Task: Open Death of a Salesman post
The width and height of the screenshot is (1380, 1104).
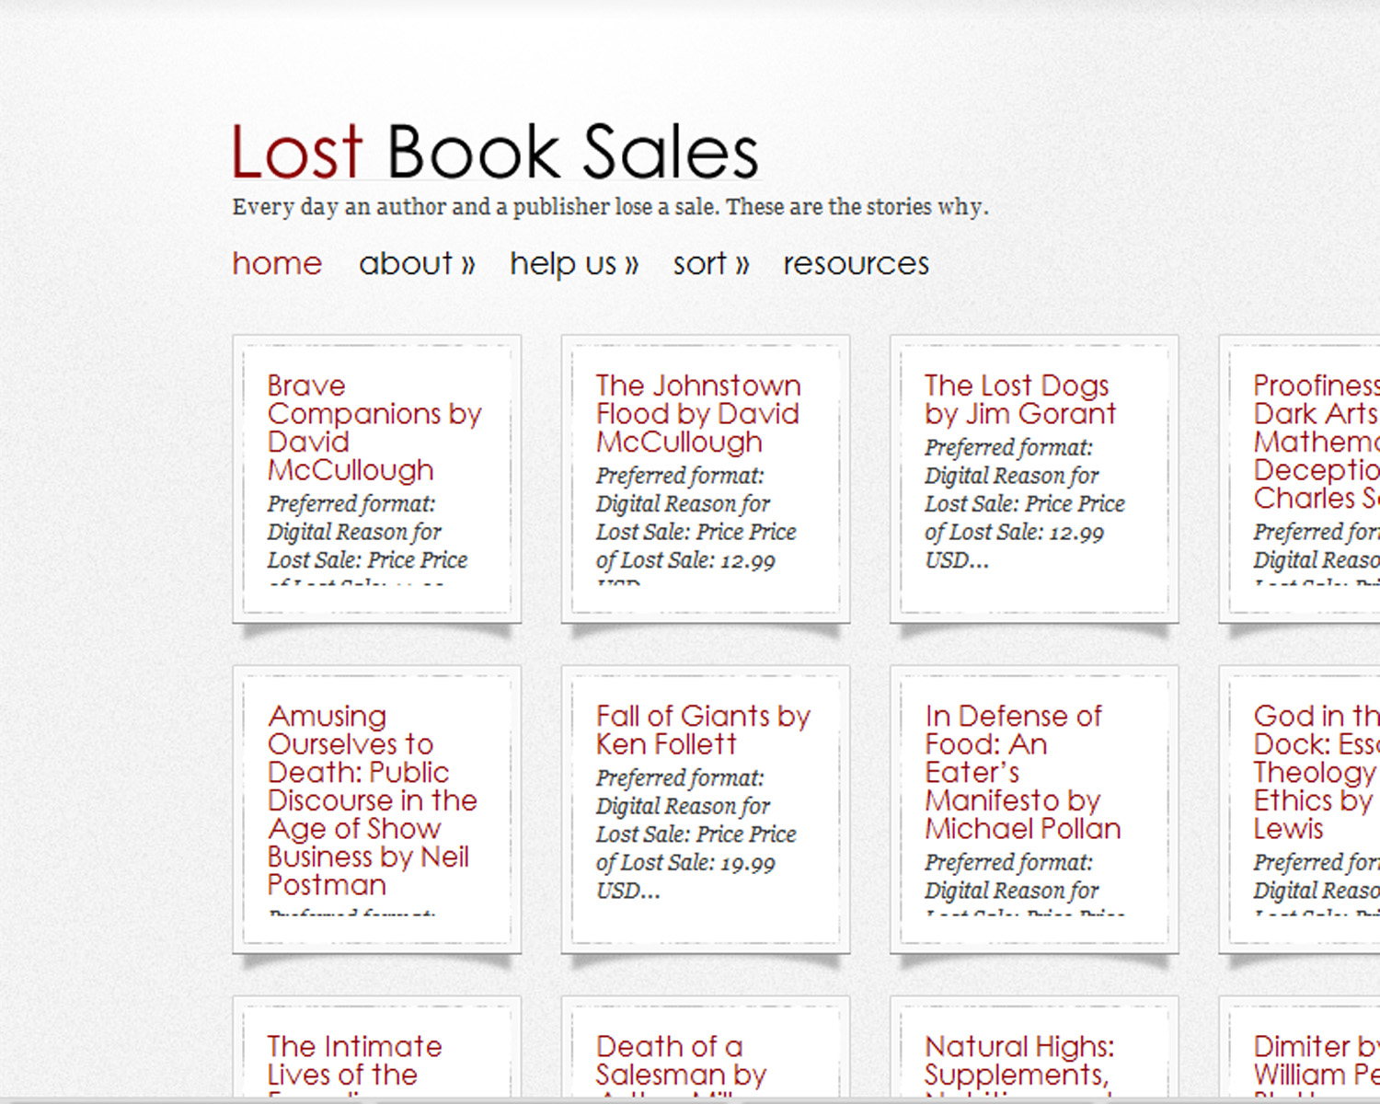Action: (x=681, y=1060)
